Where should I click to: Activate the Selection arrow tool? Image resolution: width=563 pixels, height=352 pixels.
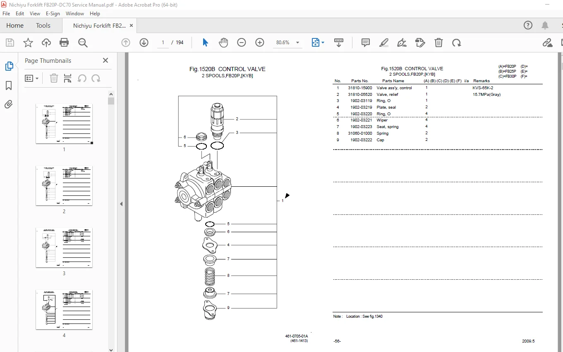pyautogui.click(x=206, y=43)
